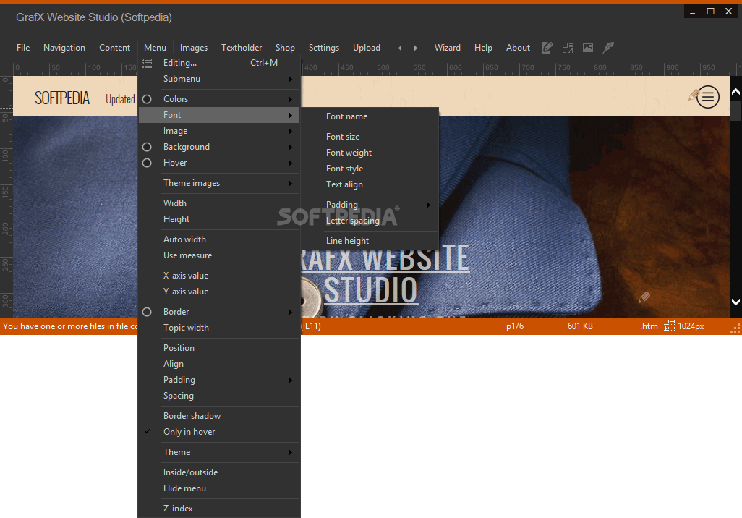Expand the Background submenu arrow
Image resolution: width=742 pixels, height=518 pixels.
point(291,148)
